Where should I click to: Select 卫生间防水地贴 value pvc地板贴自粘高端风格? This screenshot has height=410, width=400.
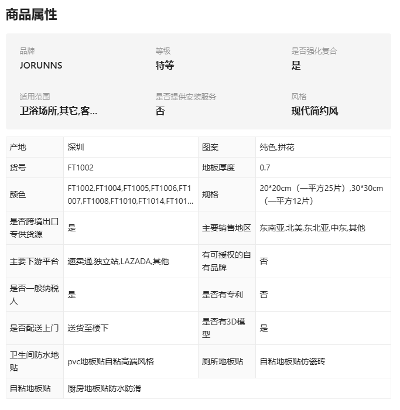pos(111,361)
